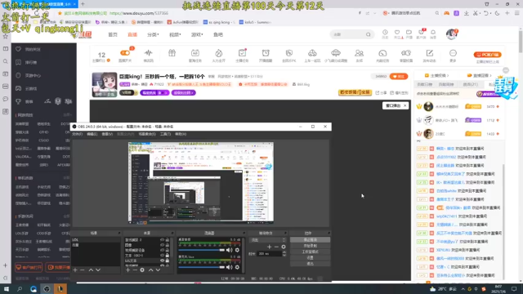This screenshot has width=523, height=294.
Task: Expand the 游戏 dropdown in Douyu nav
Action: (x=197, y=34)
